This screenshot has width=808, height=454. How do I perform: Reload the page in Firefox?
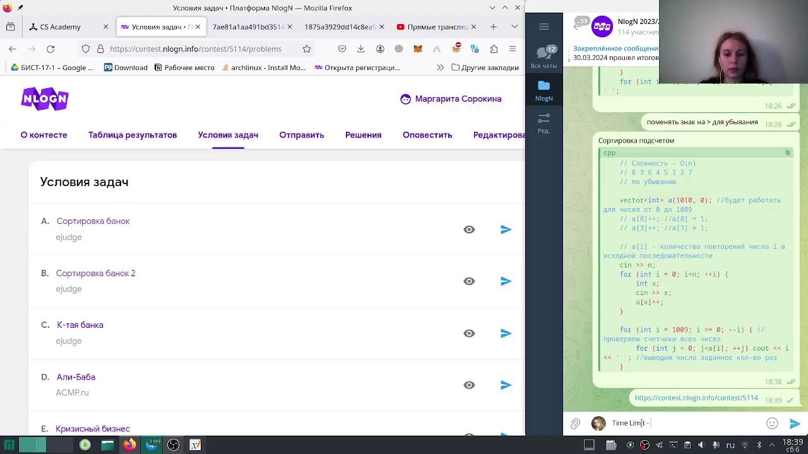coord(50,49)
